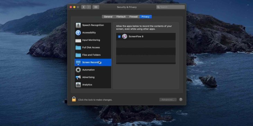253x126 pixels.
Task: Select Speech Recognition in the sidebar
Action: point(93,25)
